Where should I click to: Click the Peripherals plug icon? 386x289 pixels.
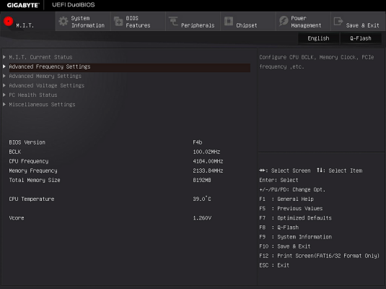(x=174, y=21)
